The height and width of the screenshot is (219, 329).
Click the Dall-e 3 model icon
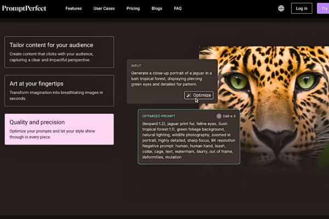[x=219, y=116]
